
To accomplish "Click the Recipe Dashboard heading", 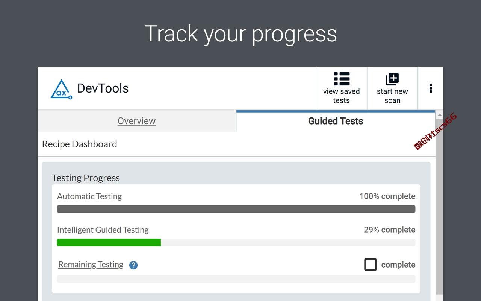I will [80, 144].
